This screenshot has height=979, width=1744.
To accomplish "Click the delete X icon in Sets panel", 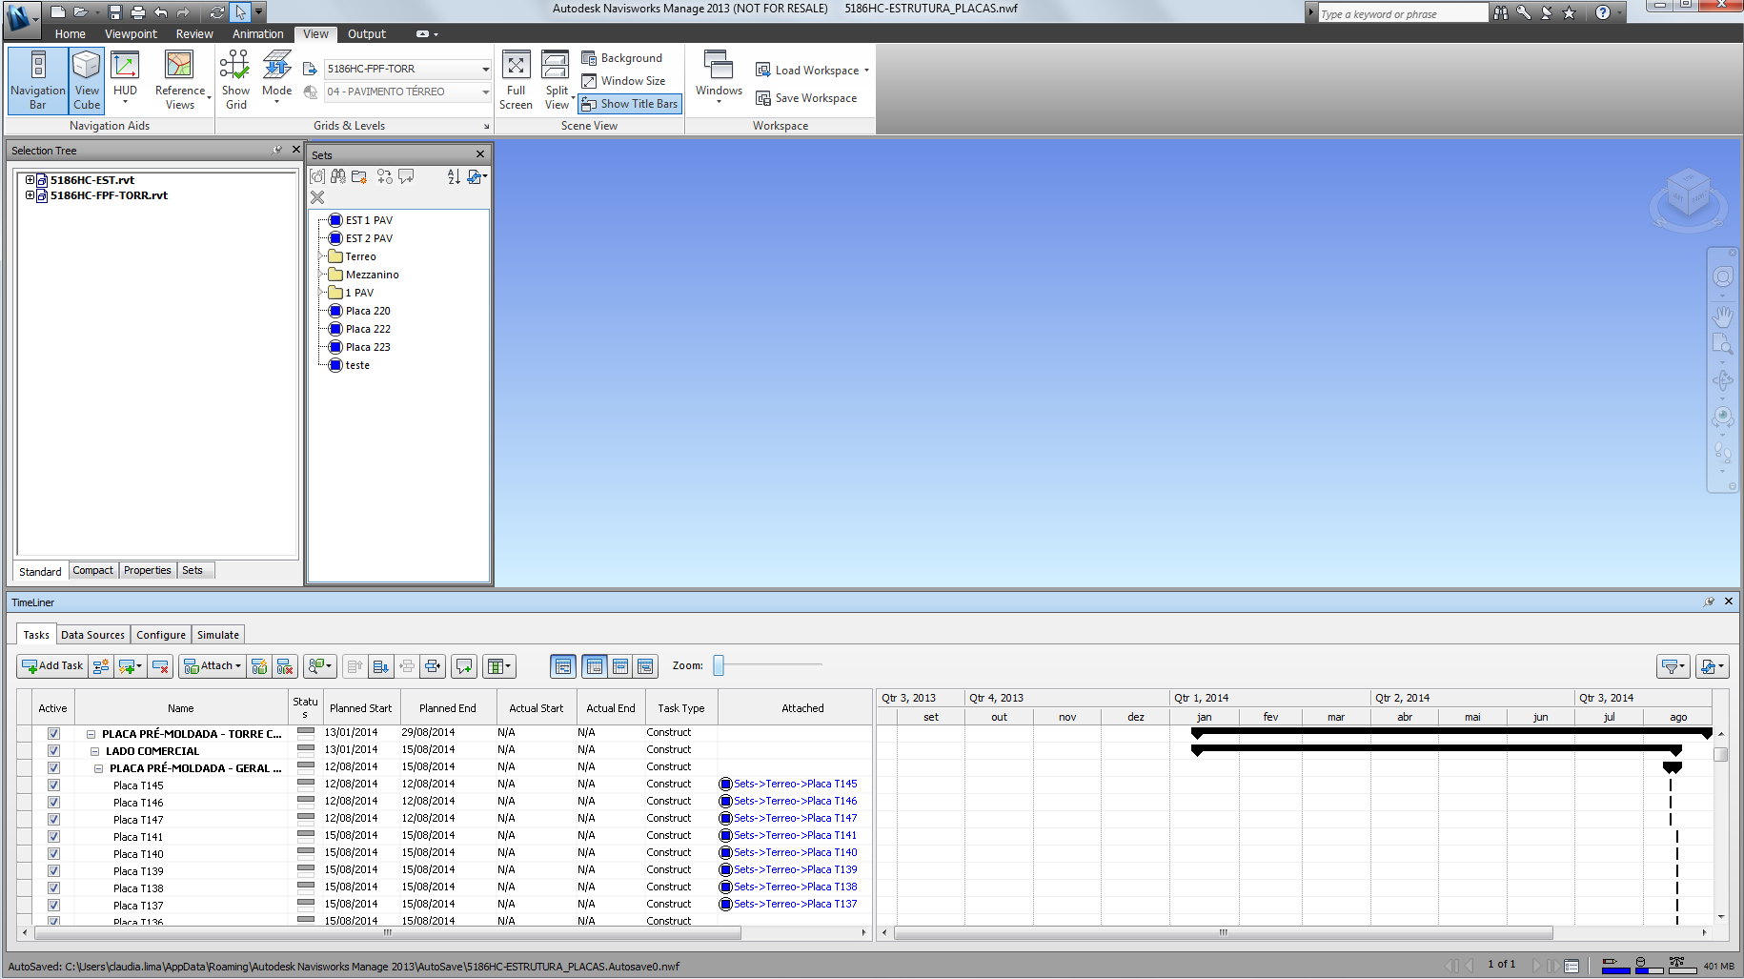I will click(317, 197).
